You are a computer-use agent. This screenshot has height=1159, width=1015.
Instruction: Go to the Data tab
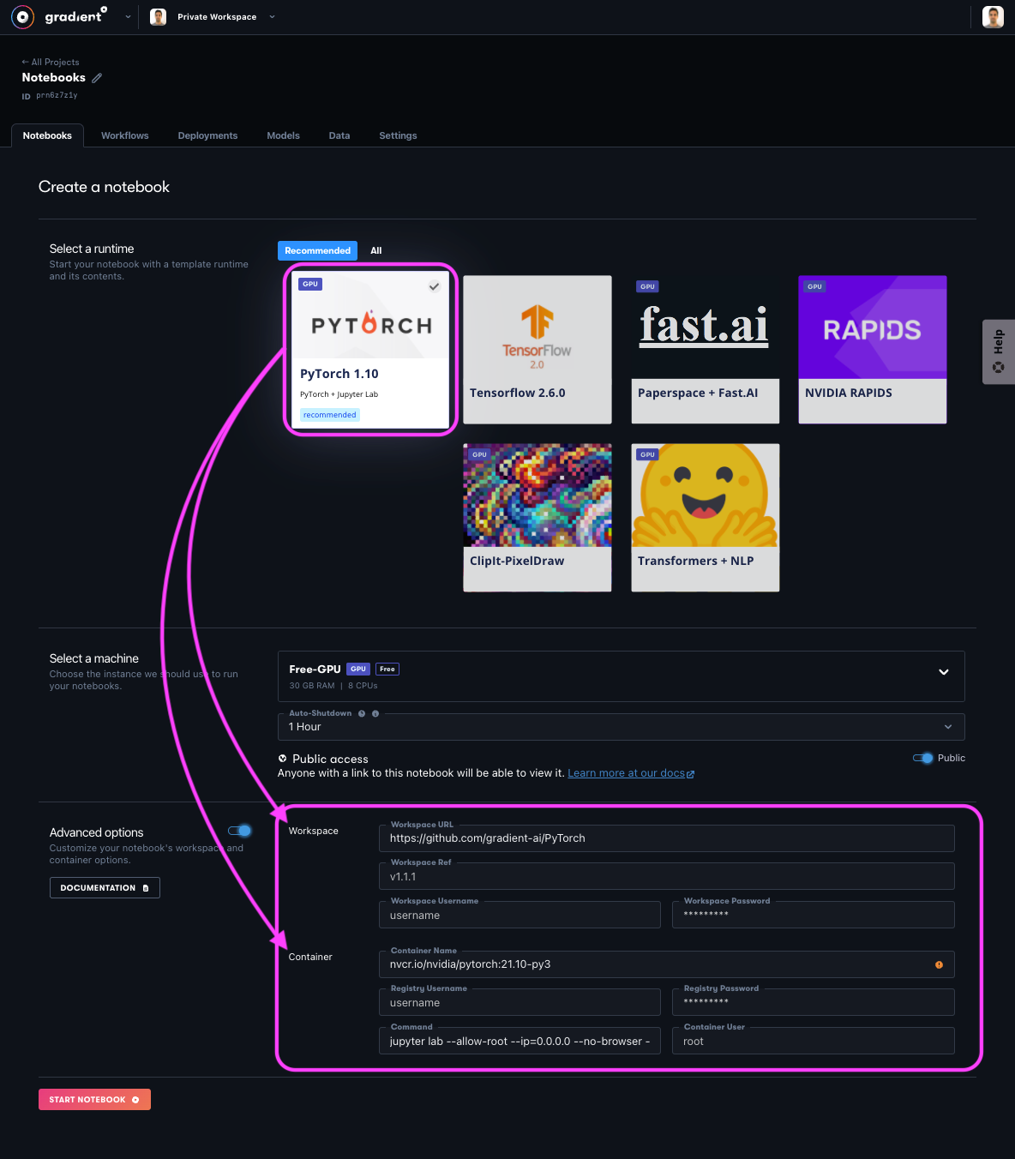click(x=339, y=135)
